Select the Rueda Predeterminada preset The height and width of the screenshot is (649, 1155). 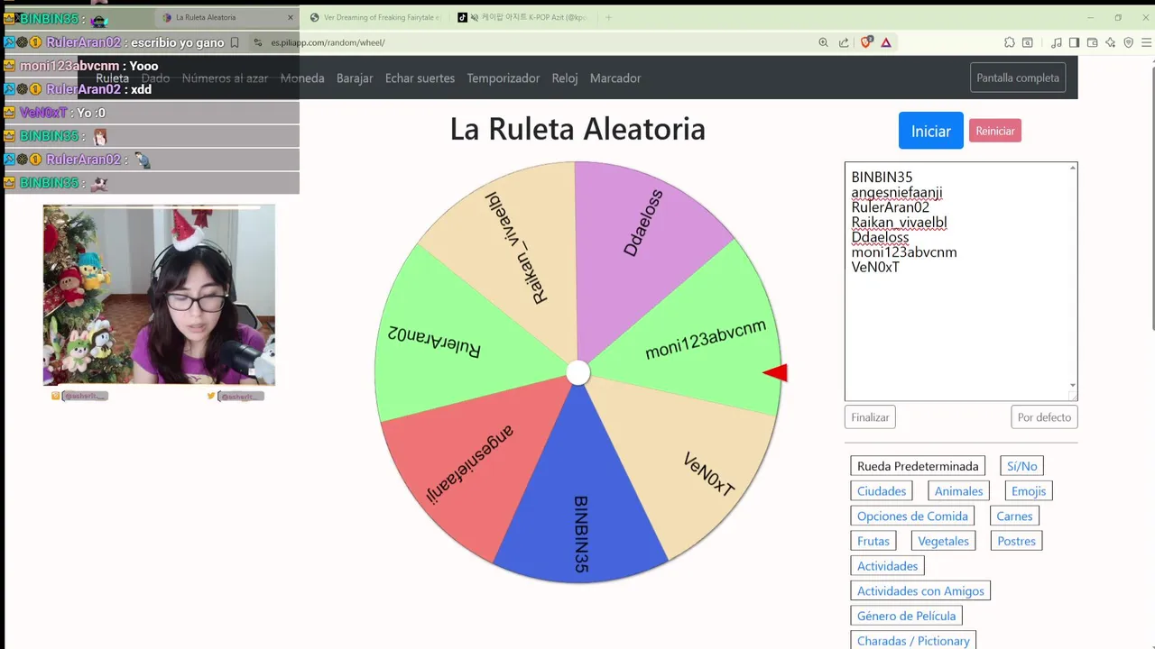[x=918, y=466]
